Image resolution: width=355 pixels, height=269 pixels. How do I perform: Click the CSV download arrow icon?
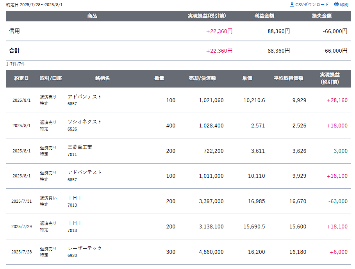click(x=292, y=4)
